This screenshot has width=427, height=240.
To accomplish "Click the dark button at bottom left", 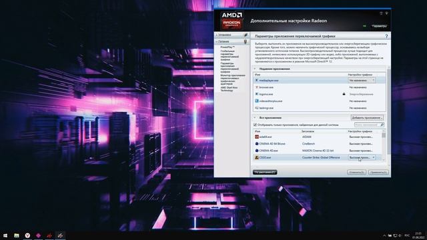I will [265, 172].
